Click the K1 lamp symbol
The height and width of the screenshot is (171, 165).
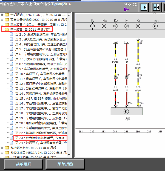point(127,26)
